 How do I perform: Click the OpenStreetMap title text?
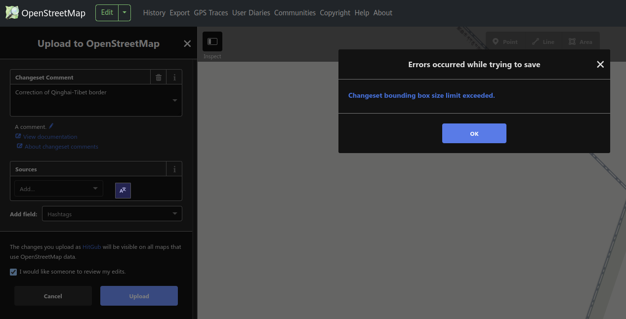pyautogui.click(x=53, y=13)
